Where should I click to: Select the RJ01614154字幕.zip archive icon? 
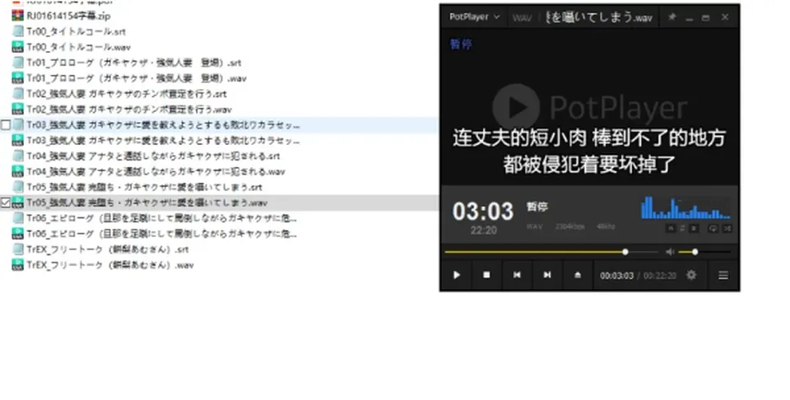coord(17,16)
